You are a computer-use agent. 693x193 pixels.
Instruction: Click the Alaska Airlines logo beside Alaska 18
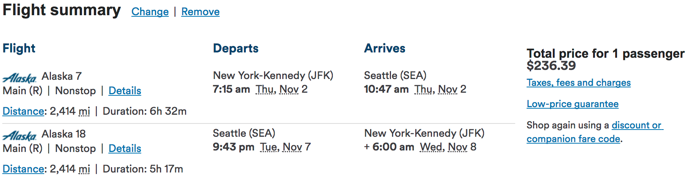[x=19, y=136]
